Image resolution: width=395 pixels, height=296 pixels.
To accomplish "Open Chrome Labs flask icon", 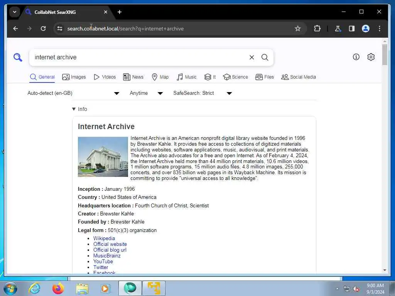I will 338,29.
